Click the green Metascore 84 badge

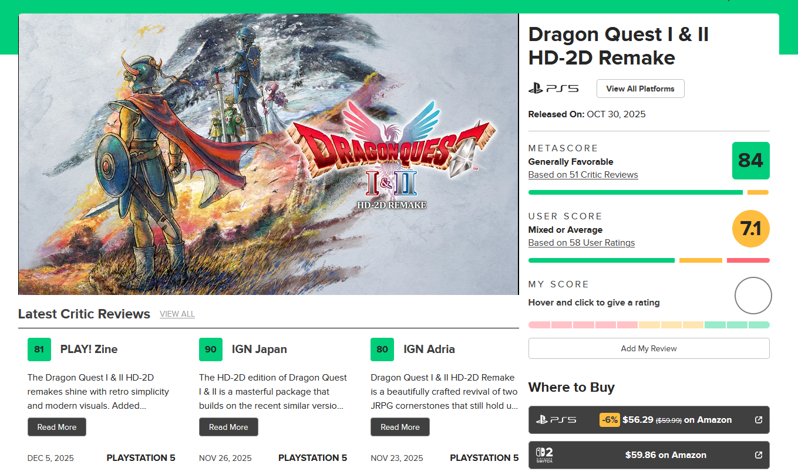tap(750, 161)
